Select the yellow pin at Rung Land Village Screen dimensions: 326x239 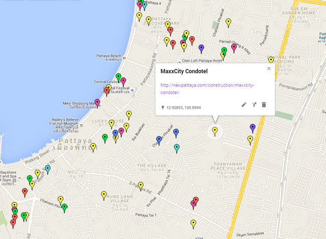[x=104, y=196]
